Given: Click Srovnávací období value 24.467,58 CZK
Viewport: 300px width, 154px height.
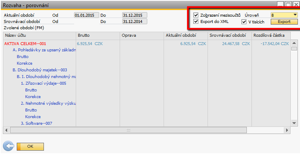Looking at the screenshot, I should 236,44.
